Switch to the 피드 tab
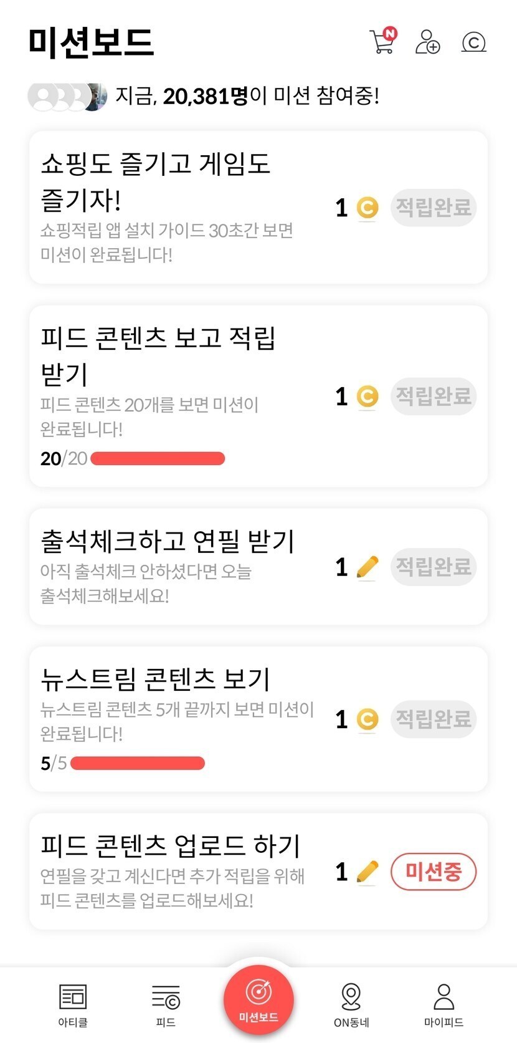 (166, 1004)
